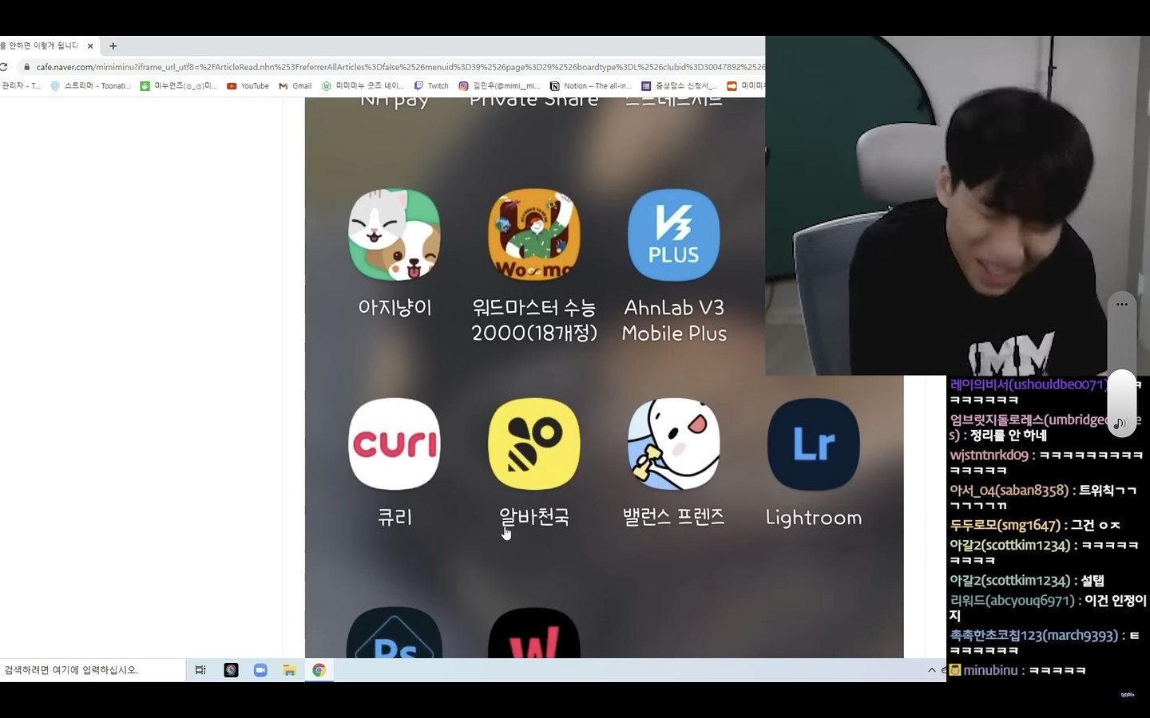Open File Explorer from the taskbar
Image resolution: width=1150 pixels, height=718 pixels.
[x=289, y=670]
